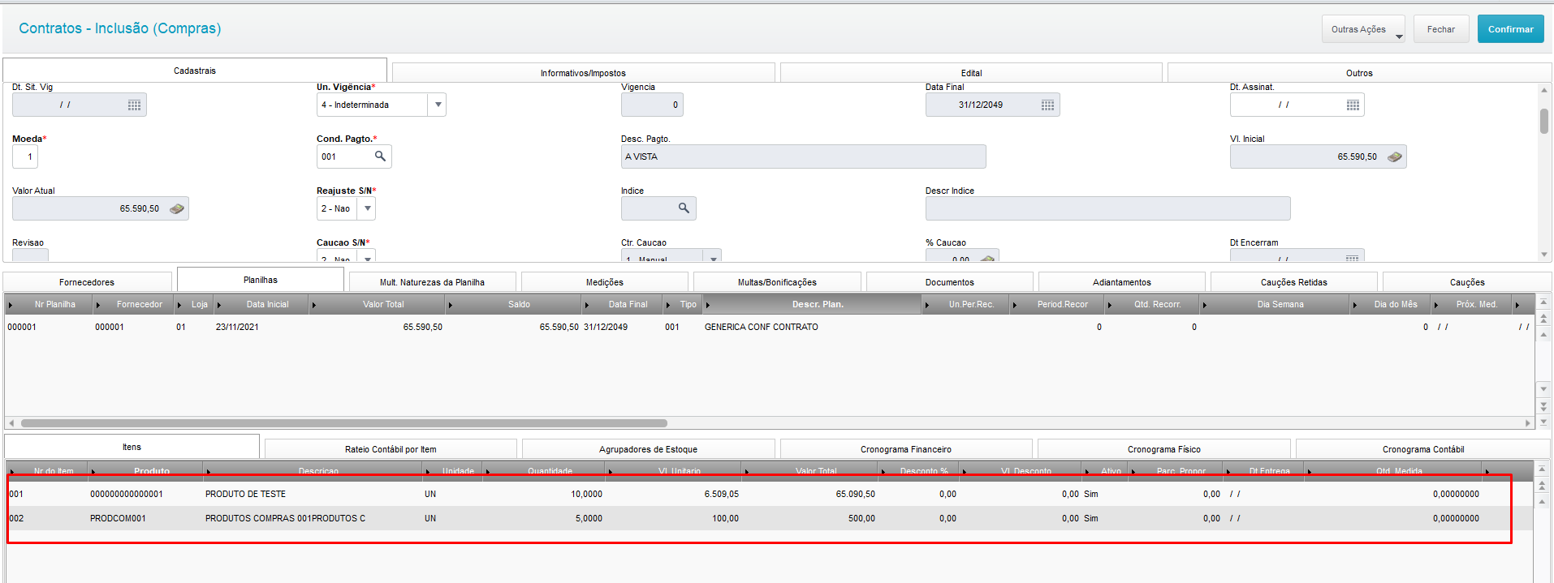
Task: Open Agrupadores de Estoque tab
Action: [648, 449]
